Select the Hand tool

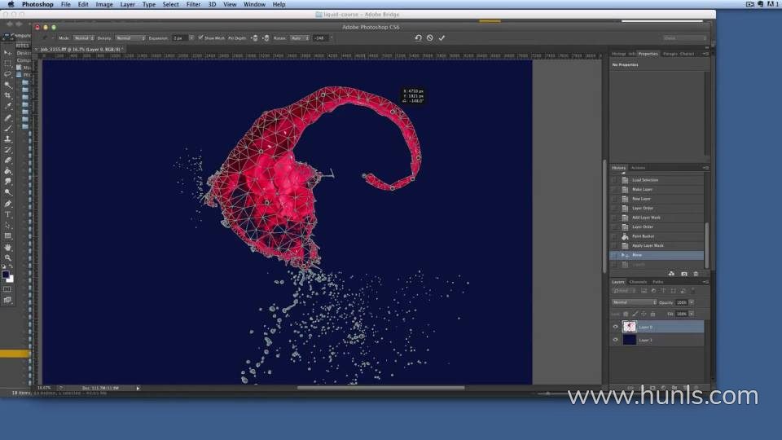[x=7, y=248]
